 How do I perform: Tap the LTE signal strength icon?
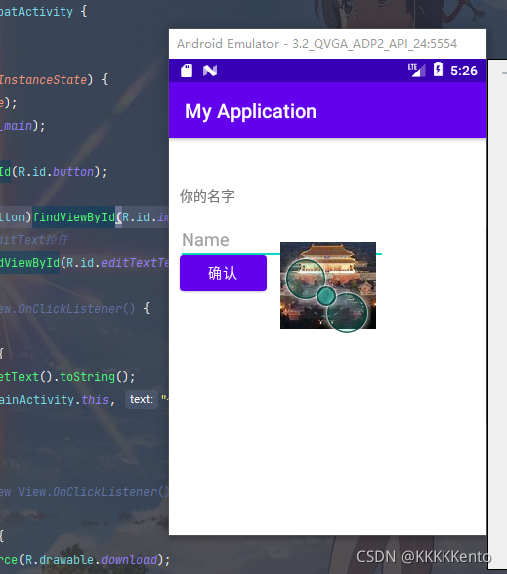coord(417,70)
